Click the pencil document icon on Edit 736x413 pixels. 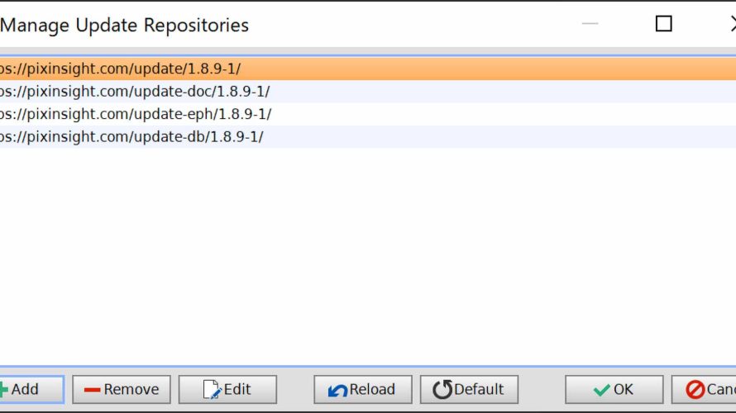coord(212,390)
